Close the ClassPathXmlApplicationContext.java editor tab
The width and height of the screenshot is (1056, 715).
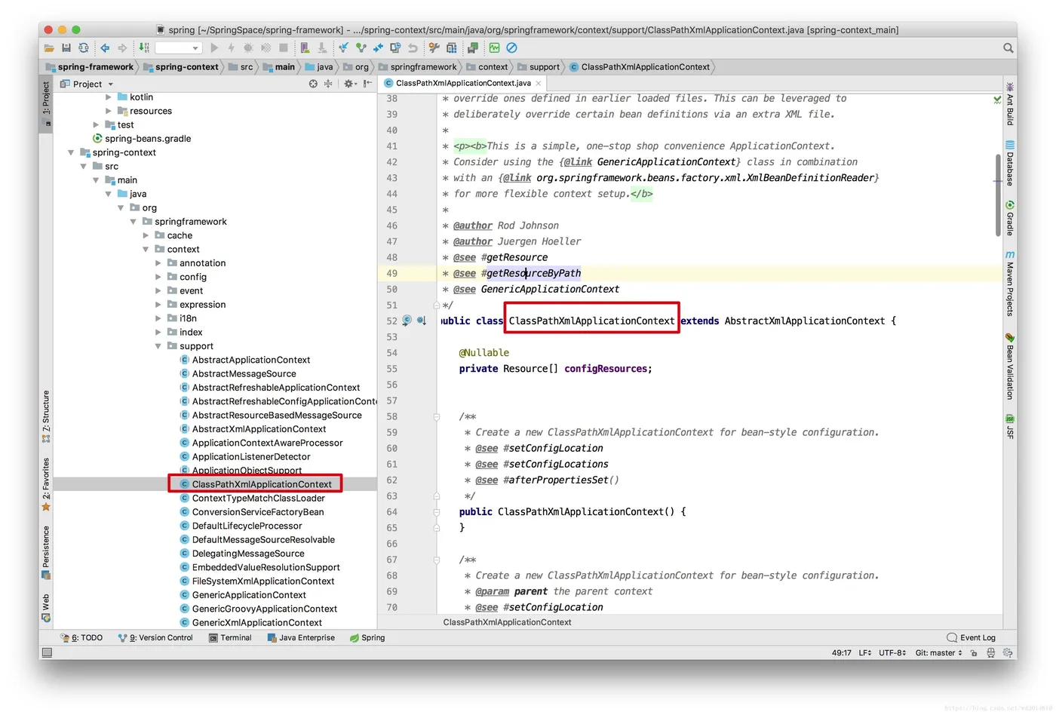[x=538, y=83]
